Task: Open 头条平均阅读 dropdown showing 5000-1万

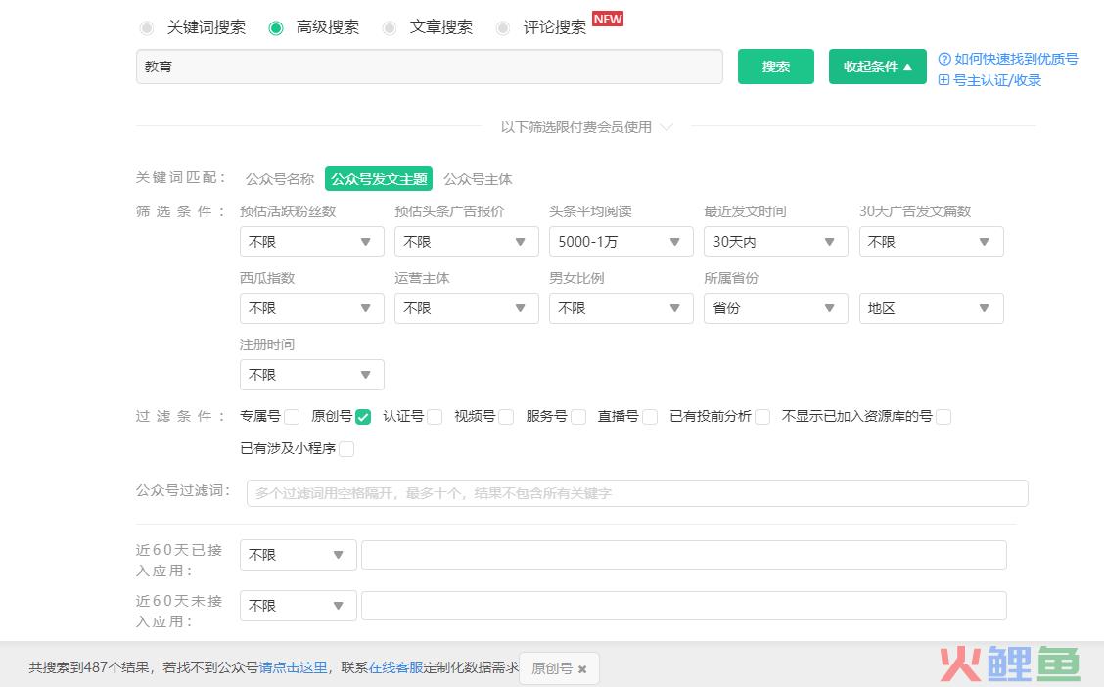Action: tap(621, 242)
